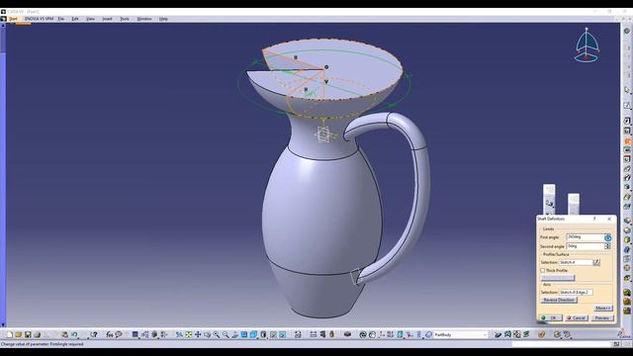The height and width of the screenshot is (356, 633).
Task: Click the Preview button
Action: point(602,318)
